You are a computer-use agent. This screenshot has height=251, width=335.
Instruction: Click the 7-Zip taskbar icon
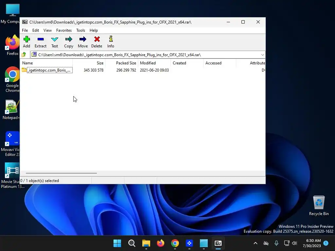tap(218, 243)
